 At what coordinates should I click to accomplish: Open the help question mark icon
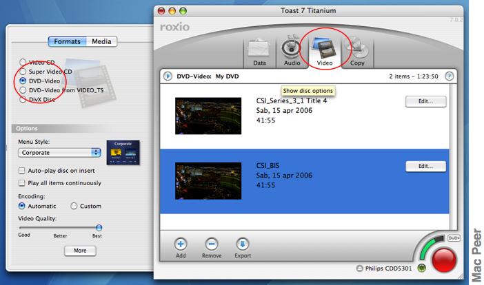449,76
